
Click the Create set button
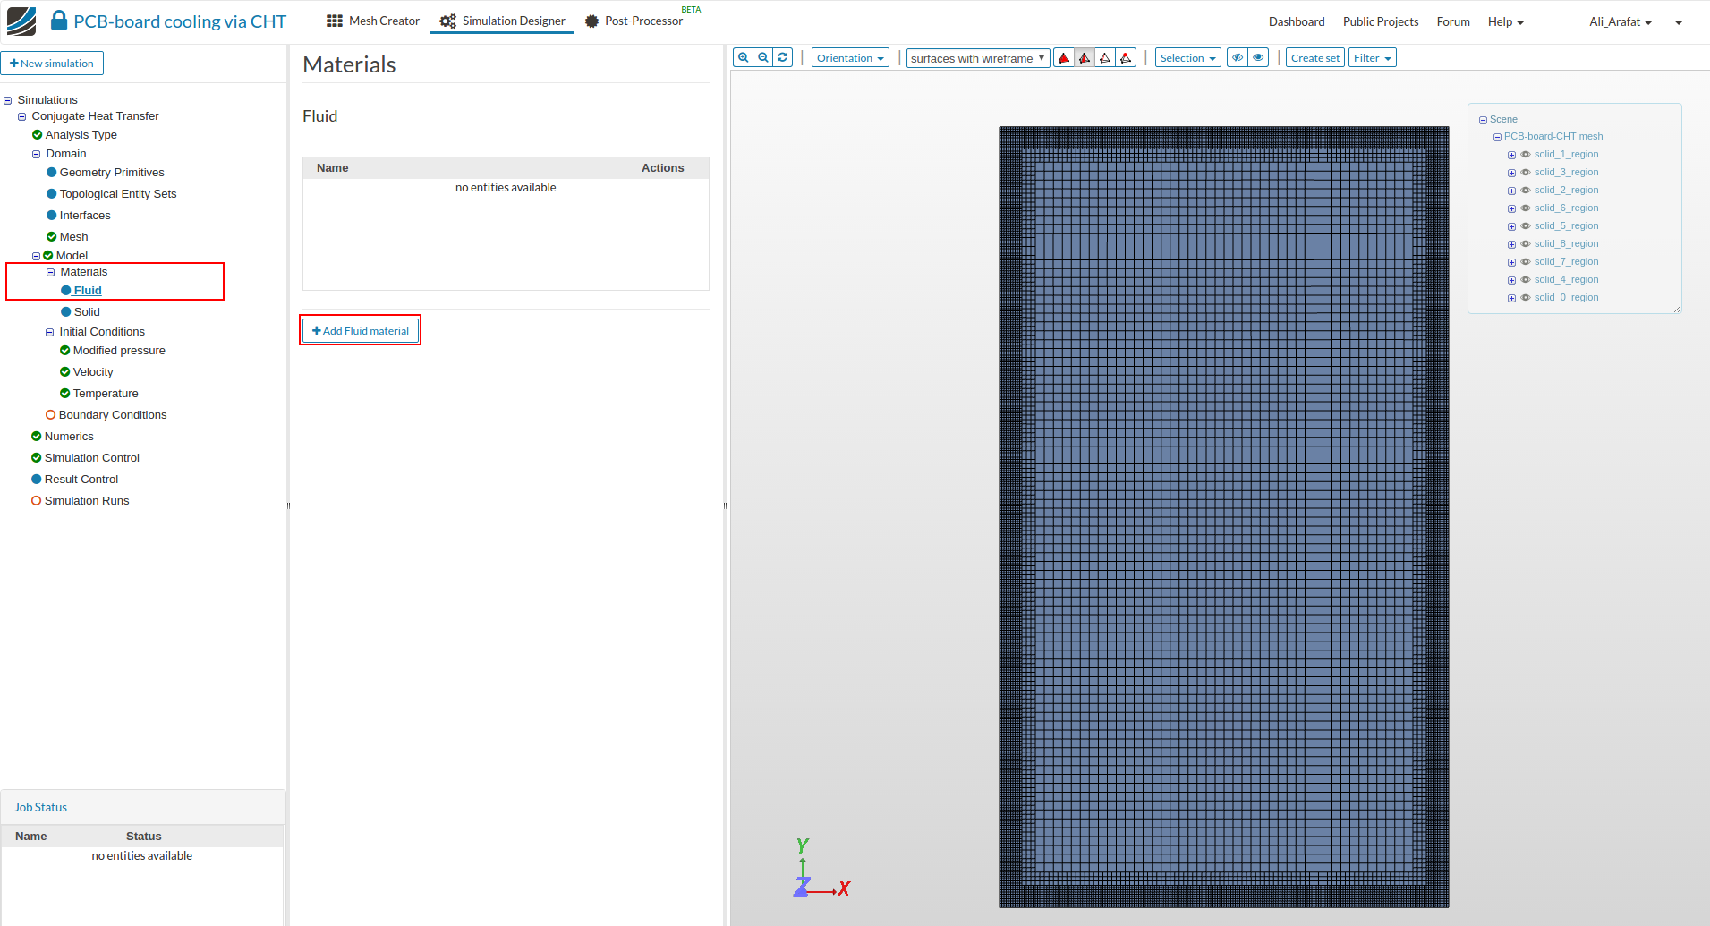click(x=1314, y=58)
